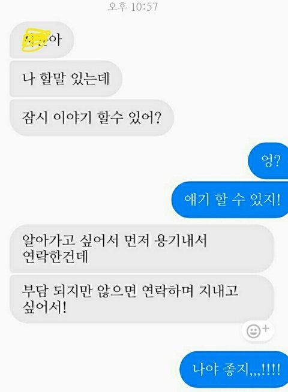Viewport: 288px width, 392px height.
Task: Tap the '나 할말 있는데' message bubble
Action: pos(66,79)
